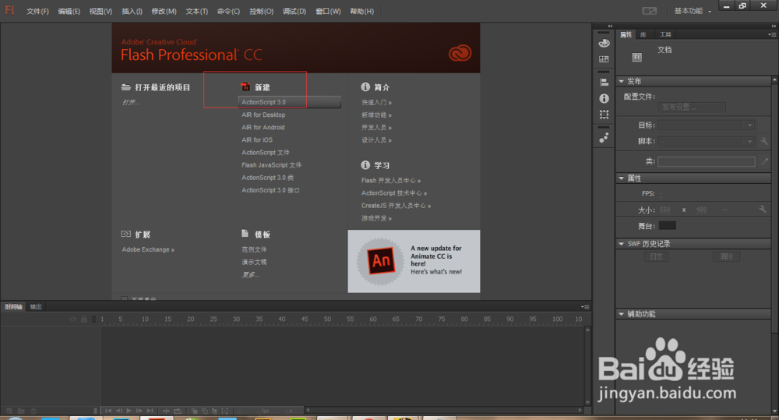The height and width of the screenshot is (420, 779).
Task: Click the Fl document icon in Properties
Action: click(x=636, y=57)
